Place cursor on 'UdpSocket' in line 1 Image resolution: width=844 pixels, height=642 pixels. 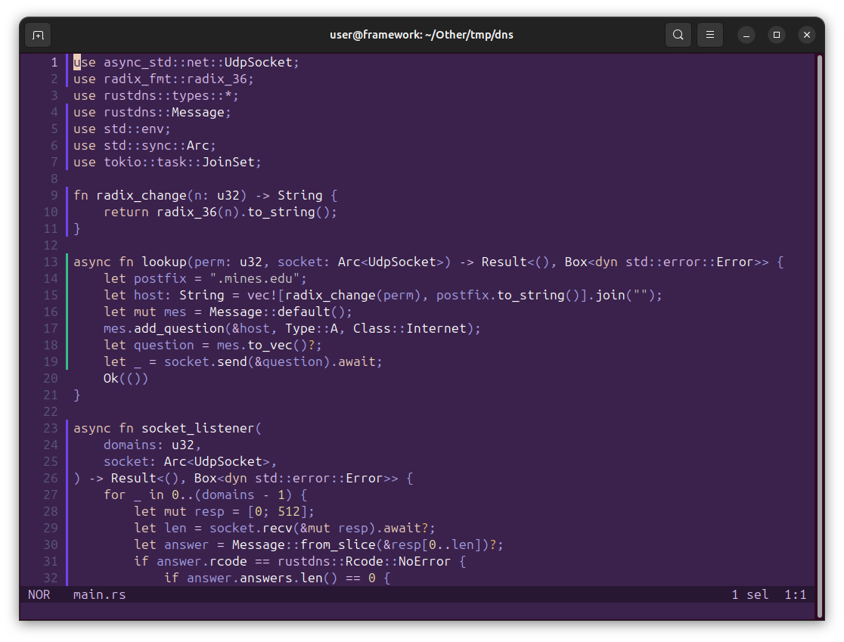tap(258, 63)
